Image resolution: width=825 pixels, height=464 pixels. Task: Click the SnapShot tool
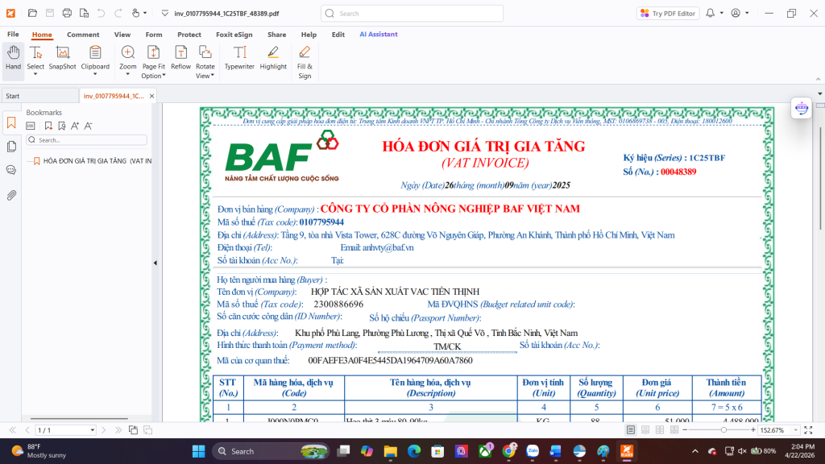62,58
